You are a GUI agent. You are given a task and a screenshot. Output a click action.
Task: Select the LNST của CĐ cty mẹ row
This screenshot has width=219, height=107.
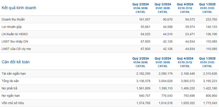(x=109, y=49)
